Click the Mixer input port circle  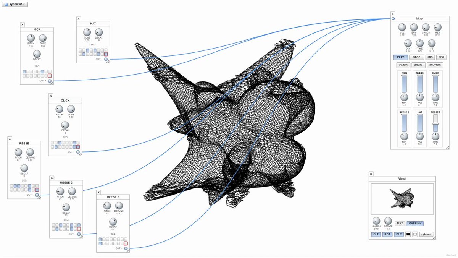pos(393,18)
